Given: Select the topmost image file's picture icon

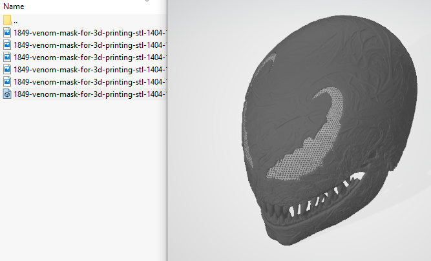Looking at the screenshot, I should pos(7,33).
